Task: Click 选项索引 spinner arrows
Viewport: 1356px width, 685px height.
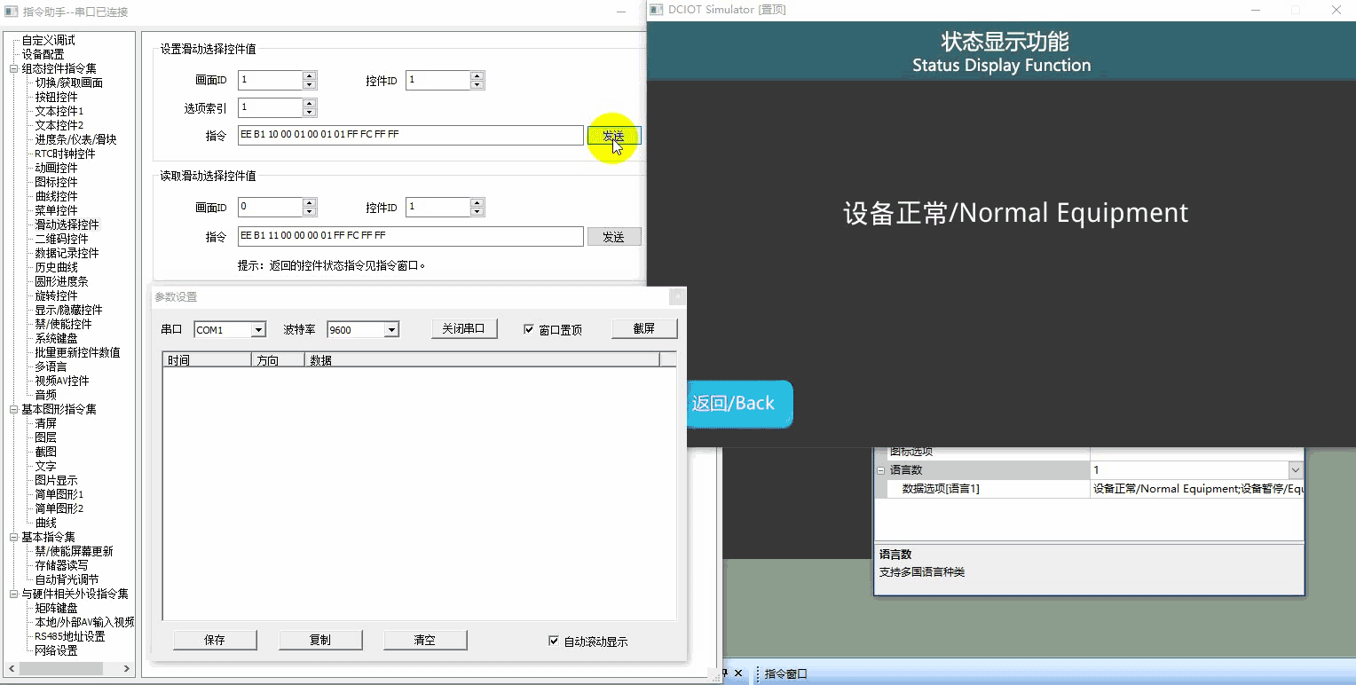Action: pos(310,107)
